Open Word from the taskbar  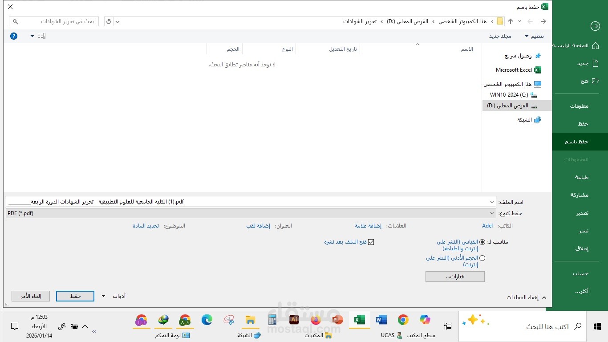[x=381, y=319]
